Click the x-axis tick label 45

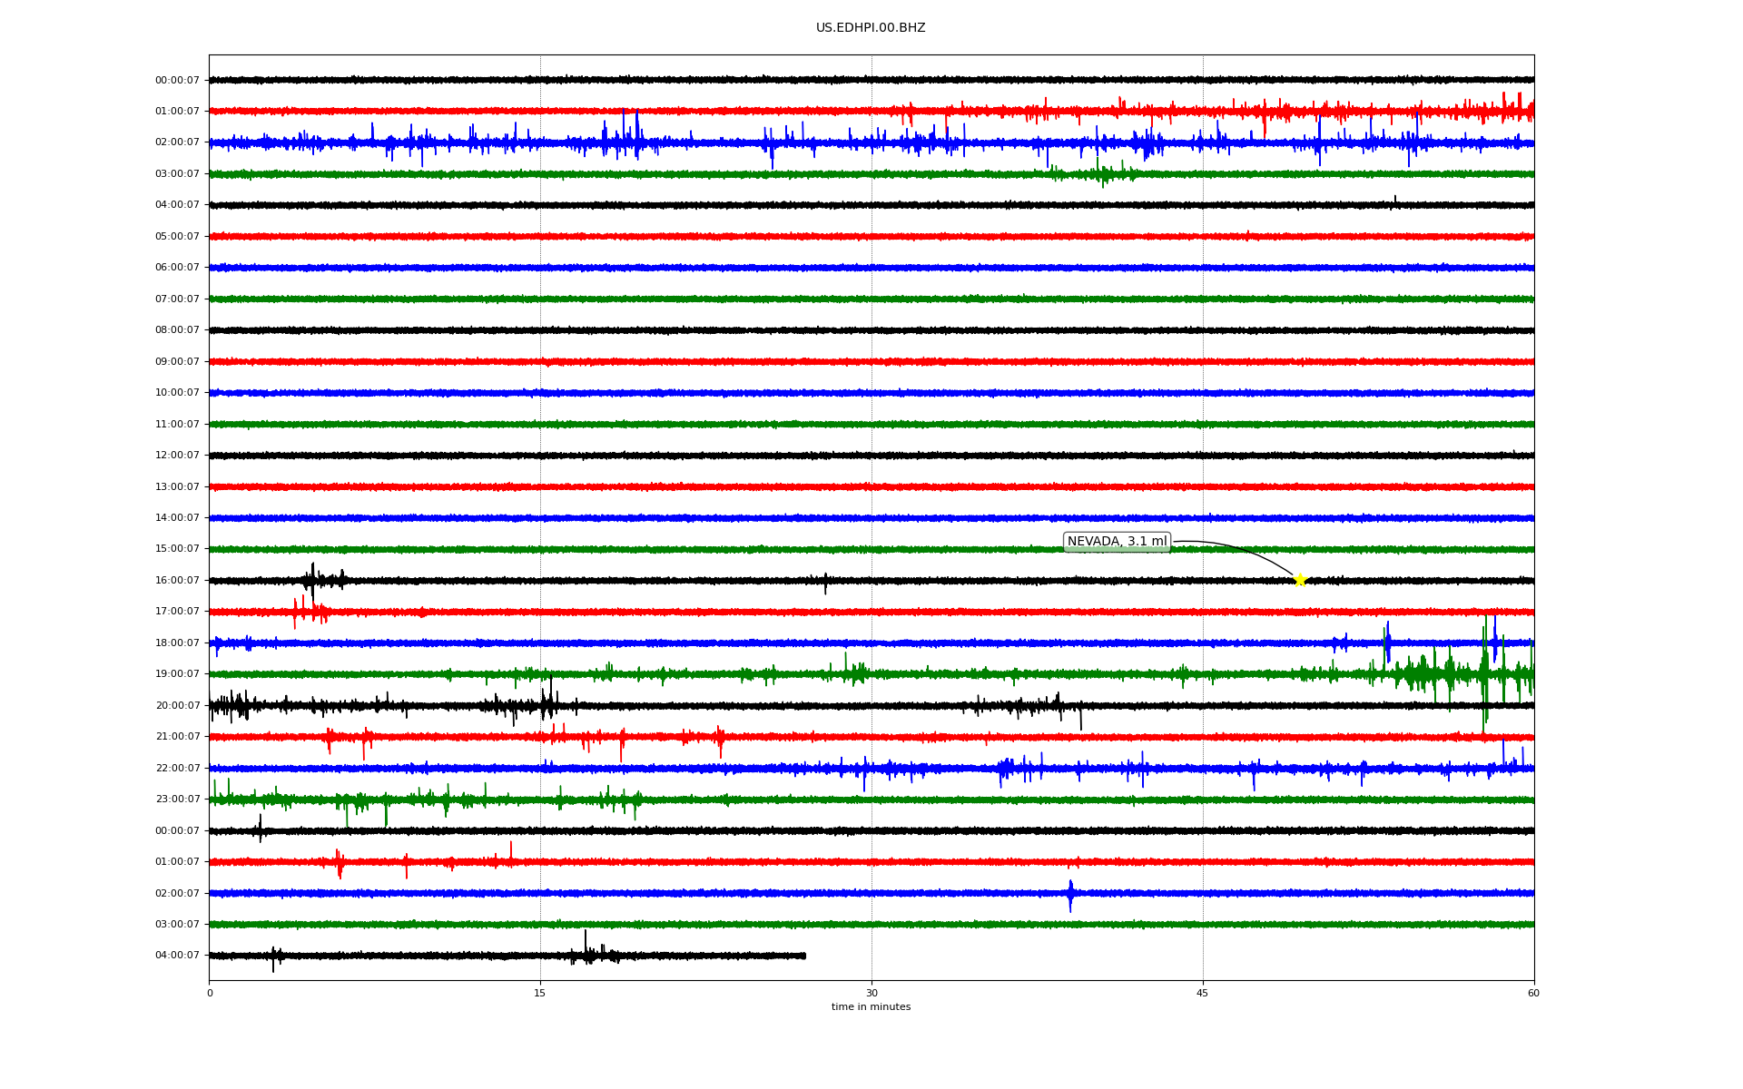click(x=1203, y=993)
